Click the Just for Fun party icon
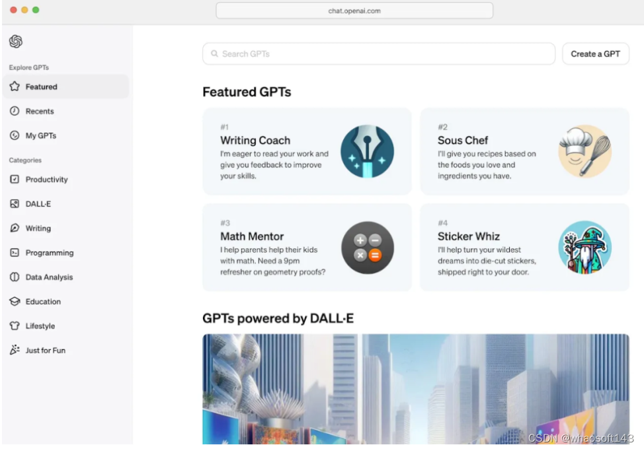 tap(15, 350)
